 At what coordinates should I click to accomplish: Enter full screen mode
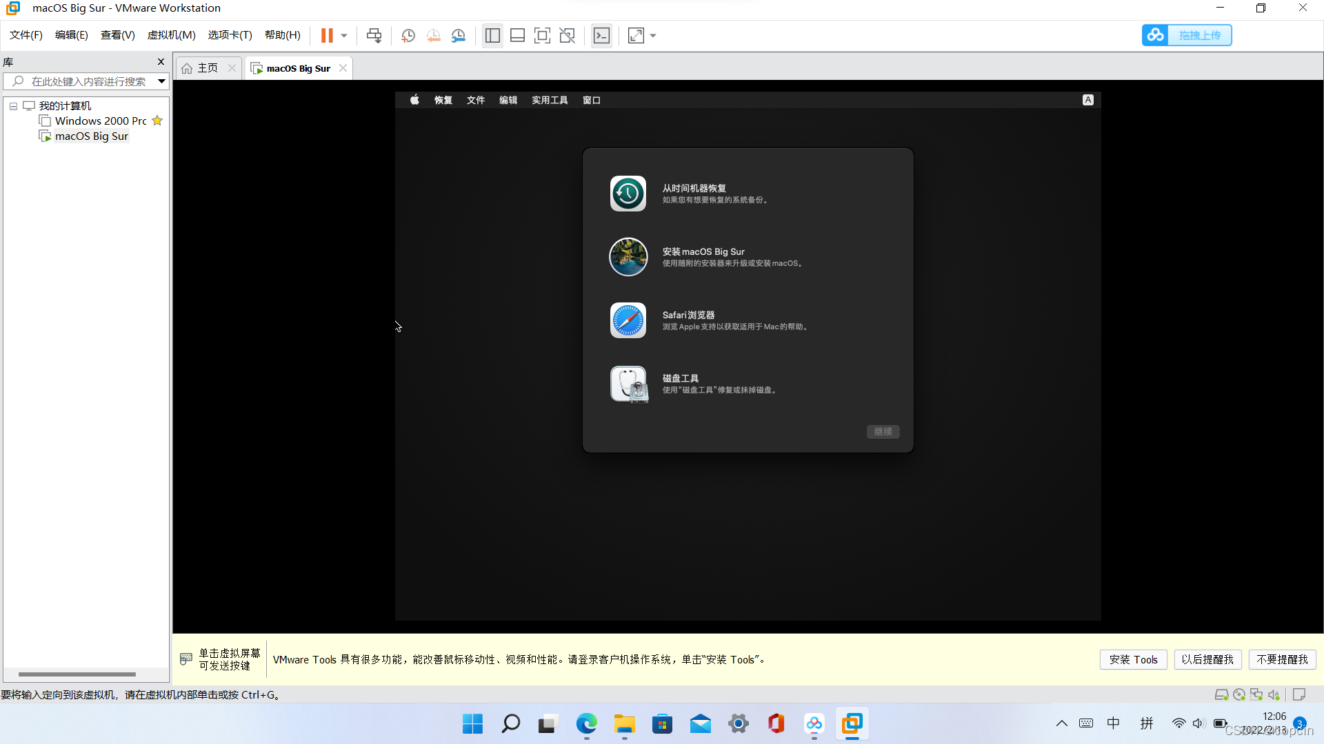pos(542,35)
